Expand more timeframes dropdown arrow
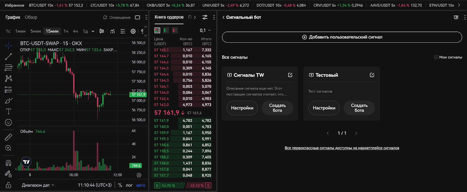Screen dimensions: 467x192 93,31
